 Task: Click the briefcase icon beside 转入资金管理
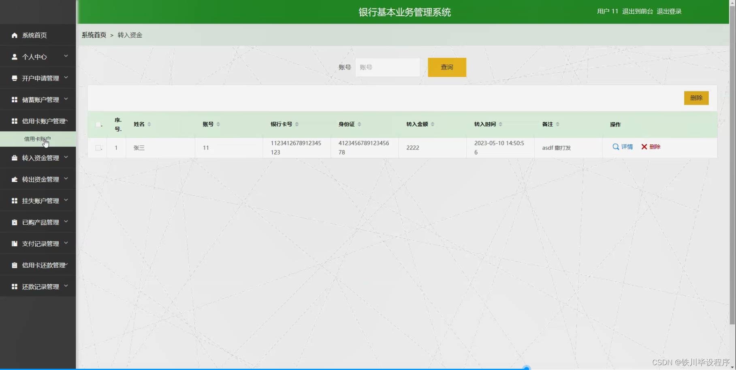pyautogui.click(x=15, y=158)
